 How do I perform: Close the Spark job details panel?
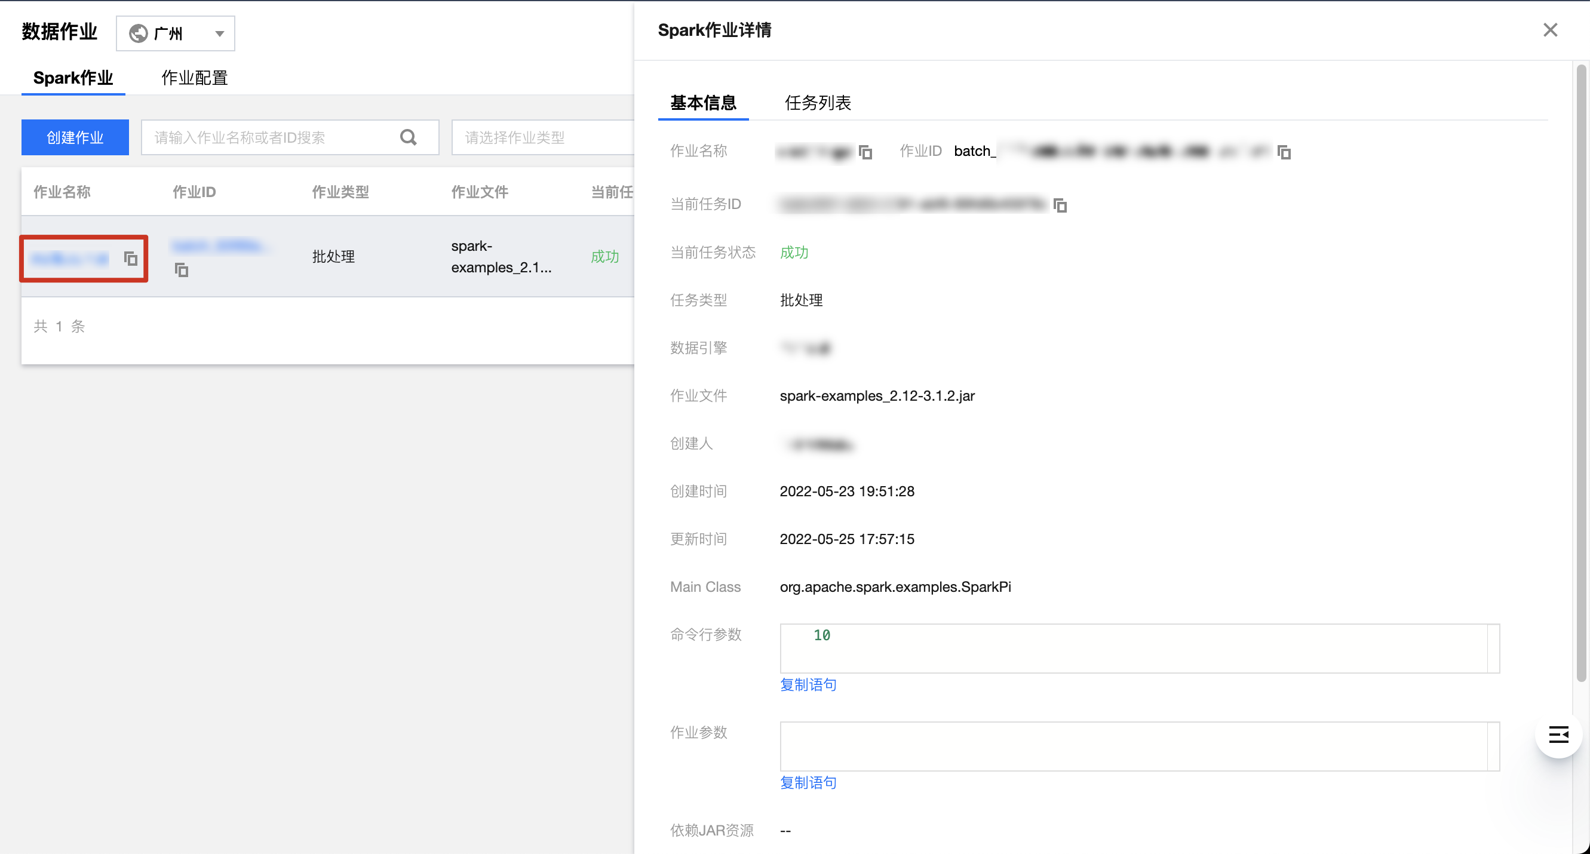click(x=1550, y=30)
